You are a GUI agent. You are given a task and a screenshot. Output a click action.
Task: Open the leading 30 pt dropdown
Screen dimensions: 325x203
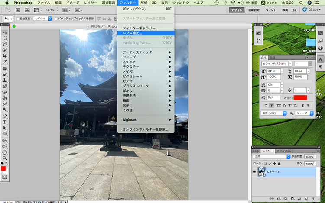pyautogui.click(x=308, y=71)
